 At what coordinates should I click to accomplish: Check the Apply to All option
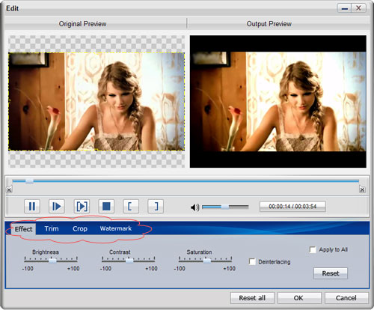pyautogui.click(x=313, y=249)
